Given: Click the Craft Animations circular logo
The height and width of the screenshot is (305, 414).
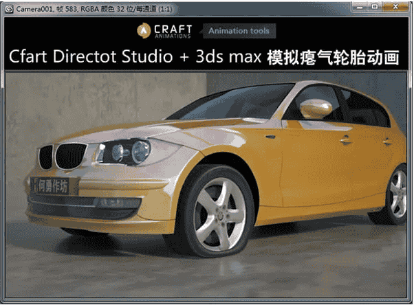Looking at the screenshot, I should click(144, 30).
